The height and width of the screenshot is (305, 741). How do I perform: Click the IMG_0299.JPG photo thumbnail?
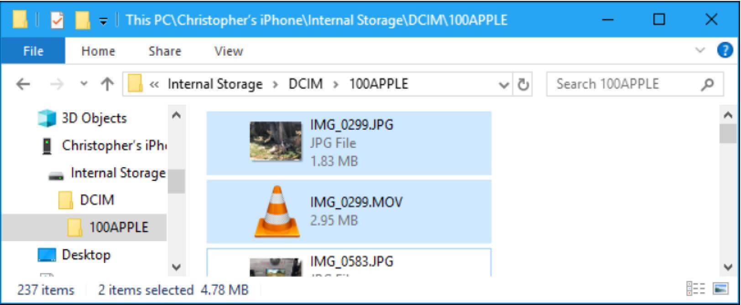point(276,141)
